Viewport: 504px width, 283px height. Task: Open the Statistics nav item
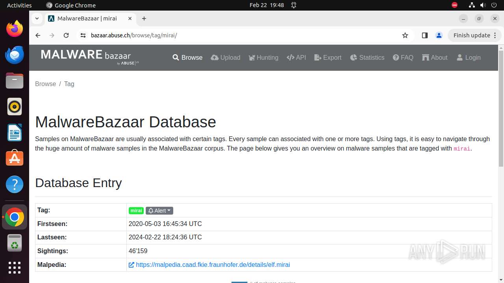coord(367,57)
